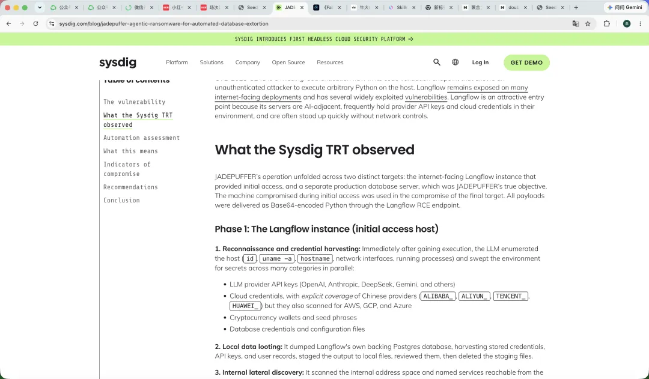Open Solutions navigation menu

click(x=212, y=62)
